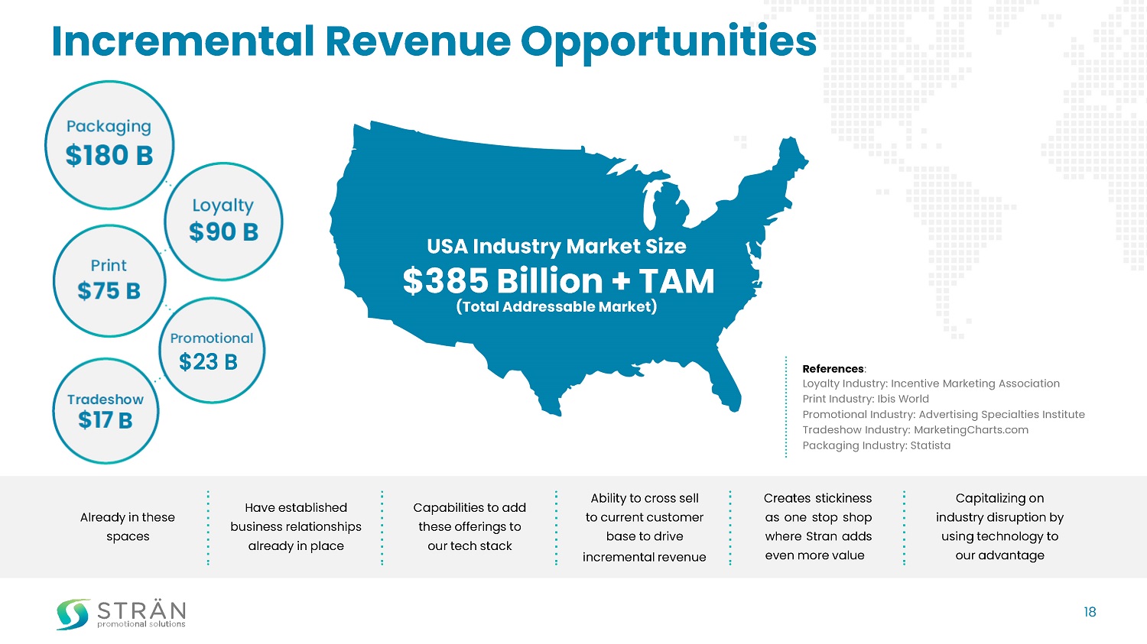Screen dimensions: 1147x644
Task: Select the $385 Billion + TAM text
Action: (x=558, y=281)
